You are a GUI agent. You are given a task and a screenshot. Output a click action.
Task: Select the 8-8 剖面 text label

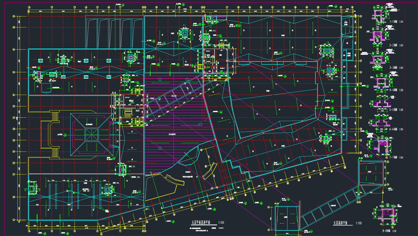[x=386, y=231]
